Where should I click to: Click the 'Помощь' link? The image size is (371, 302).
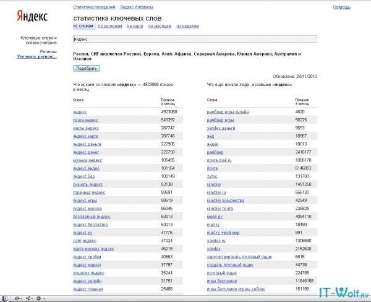click(x=342, y=7)
